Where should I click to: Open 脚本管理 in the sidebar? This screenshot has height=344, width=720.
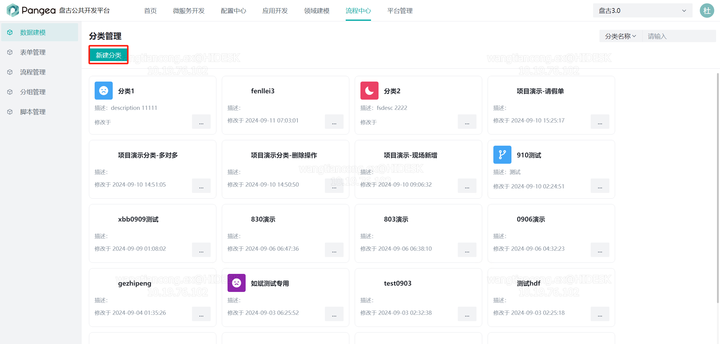pyautogui.click(x=40, y=112)
